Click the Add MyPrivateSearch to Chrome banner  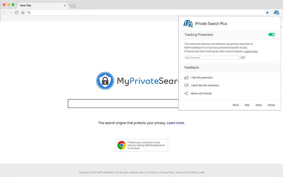pyautogui.click(x=141, y=145)
